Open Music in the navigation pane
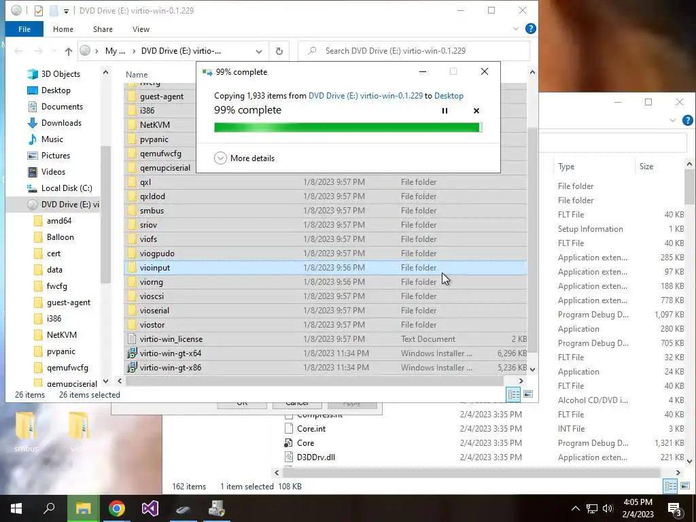 pos(52,139)
